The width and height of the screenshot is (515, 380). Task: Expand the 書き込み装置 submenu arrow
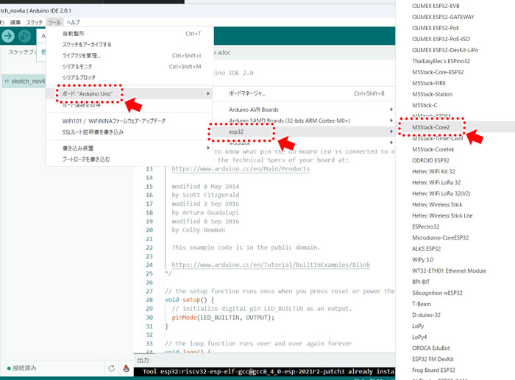tap(208, 148)
